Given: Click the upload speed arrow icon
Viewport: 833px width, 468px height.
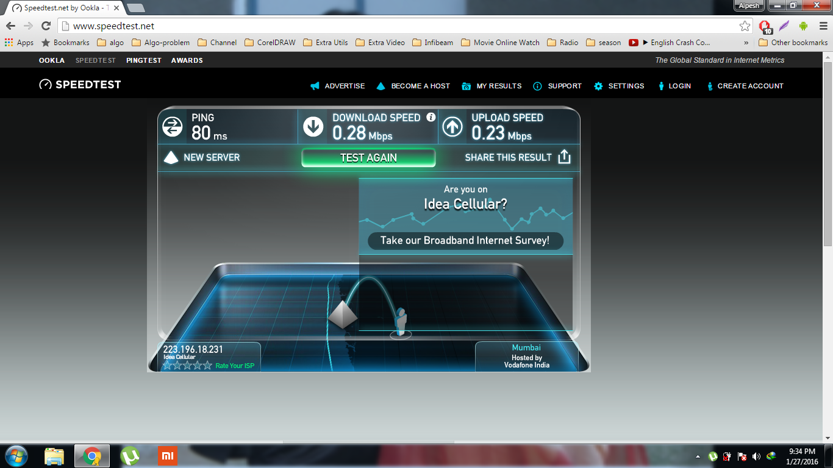Looking at the screenshot, I should pos(452,127).
